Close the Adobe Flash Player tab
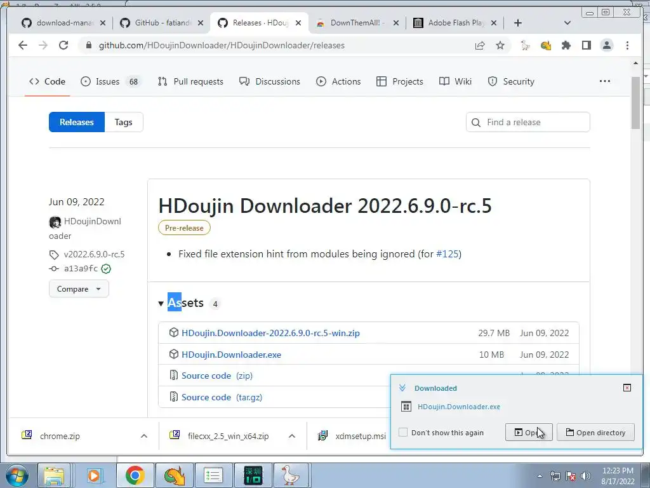 point(494,23)
